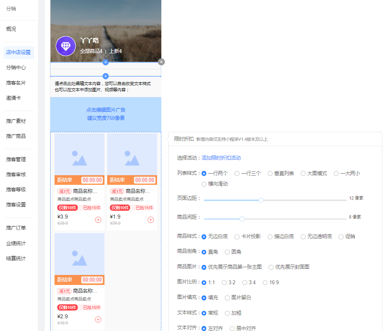Open 分销中心 in the sidebar
This screenshot has height=331, width=385.
point(16,67)
